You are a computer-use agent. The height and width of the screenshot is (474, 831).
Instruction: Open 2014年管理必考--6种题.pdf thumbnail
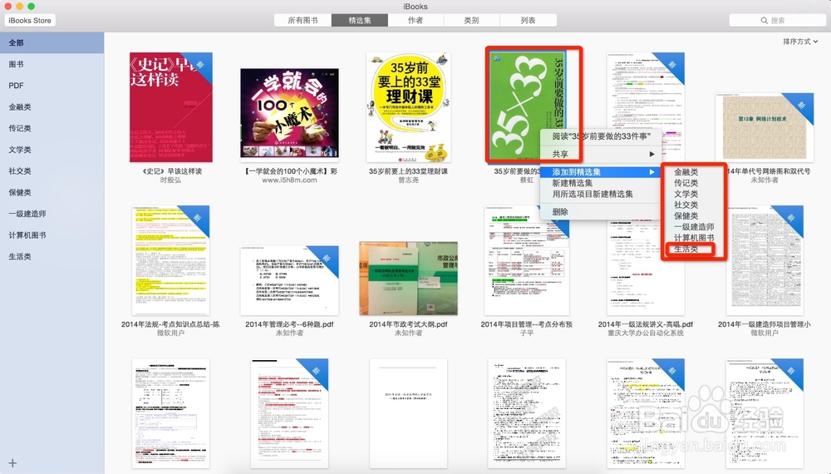[x=289, y=280]
